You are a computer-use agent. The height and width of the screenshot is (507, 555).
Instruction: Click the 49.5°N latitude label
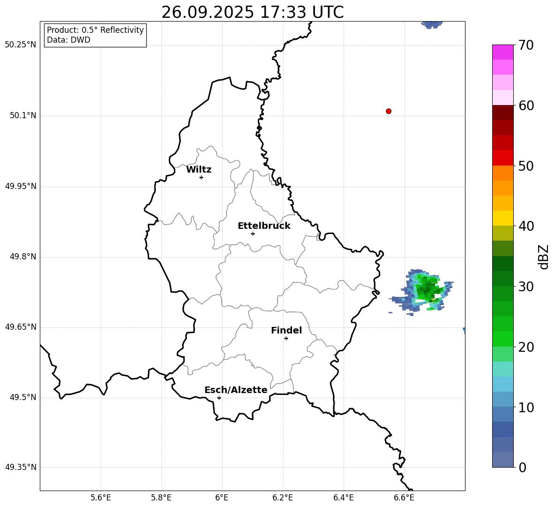tap(23, 397)
